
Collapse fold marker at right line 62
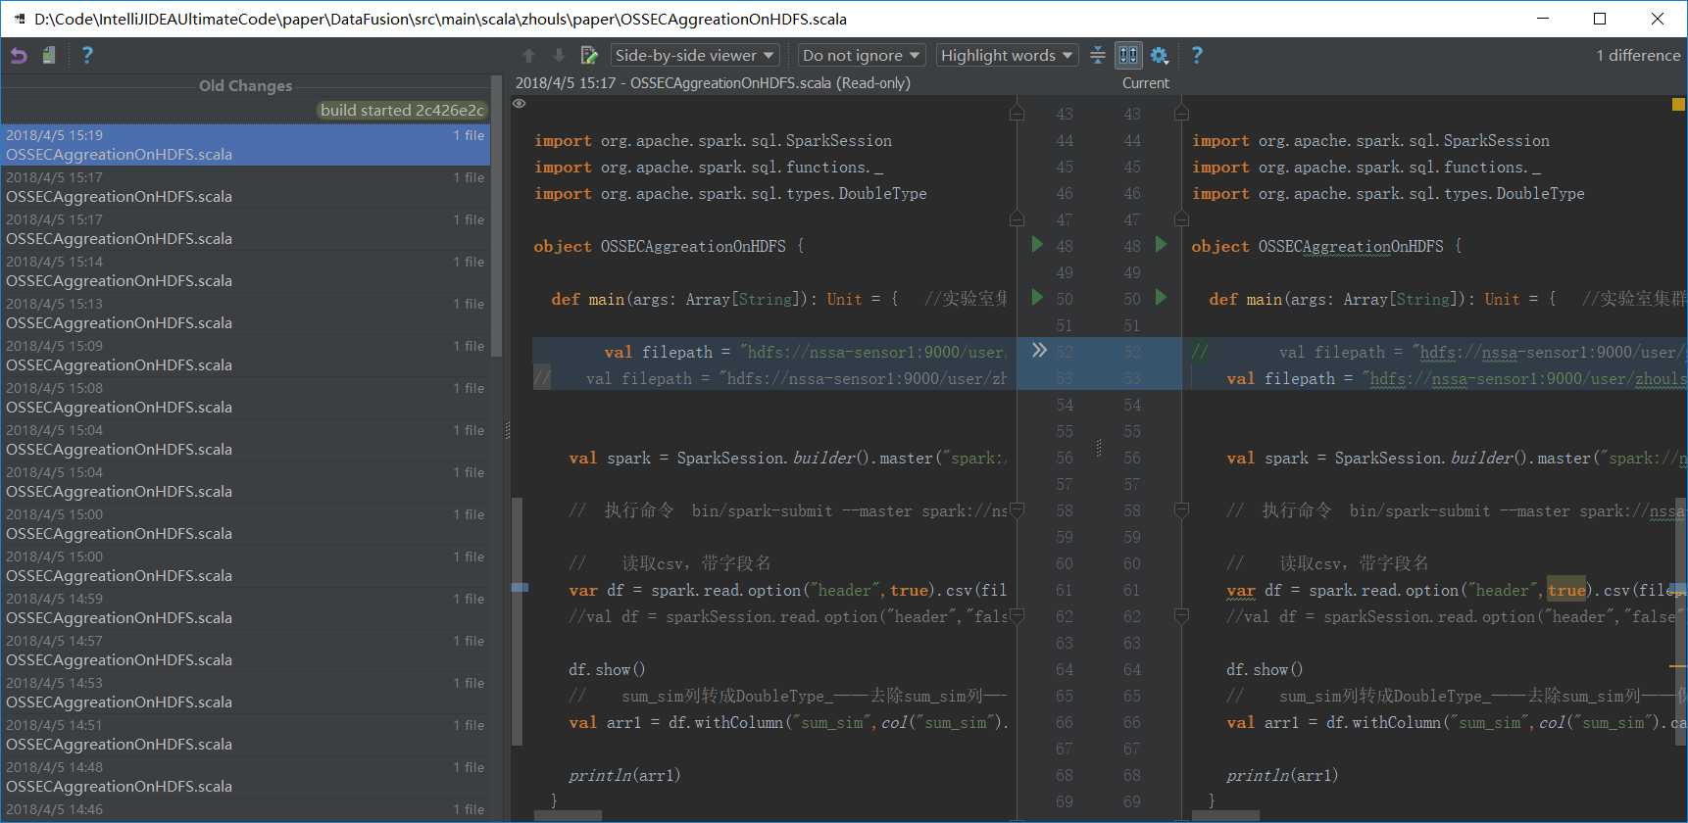tap(1181, 615)
